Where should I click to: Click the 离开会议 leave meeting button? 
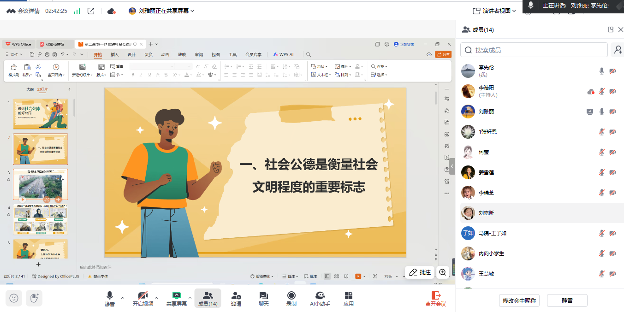435,298
